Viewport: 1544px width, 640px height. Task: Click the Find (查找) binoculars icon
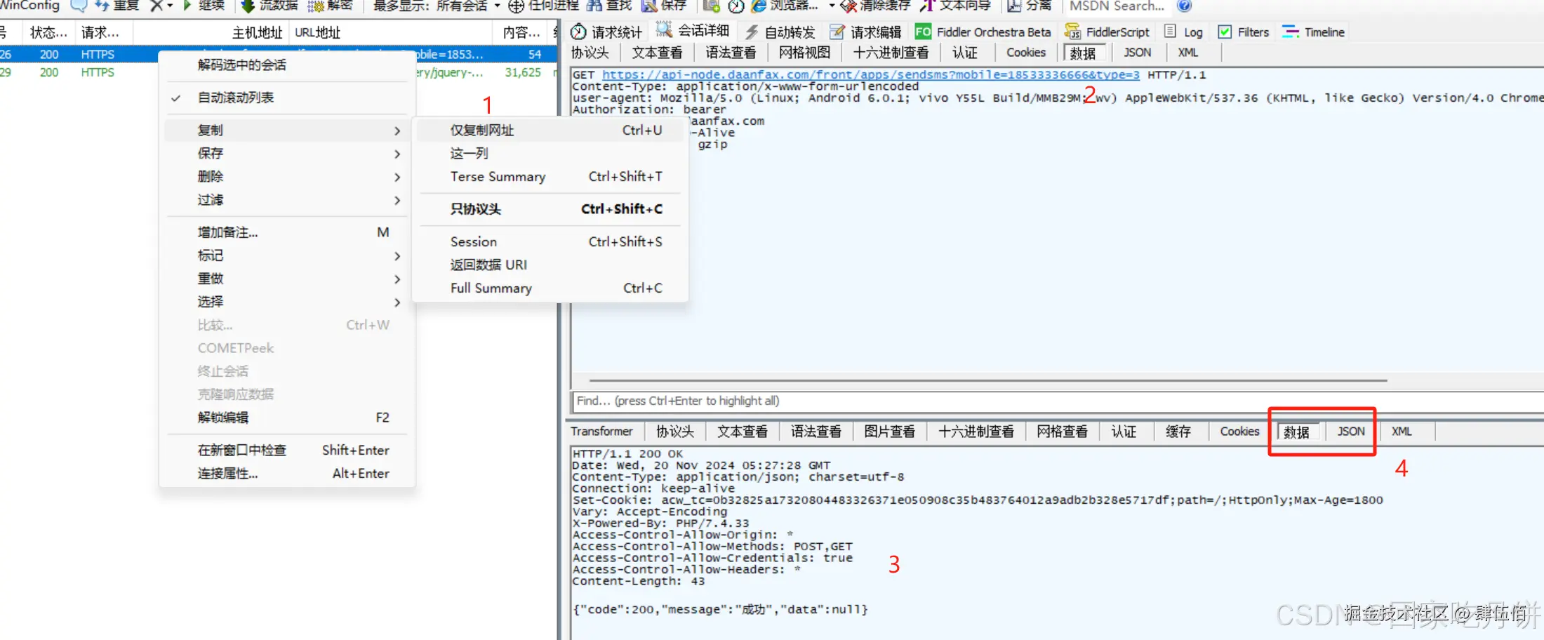coord(594,6)
